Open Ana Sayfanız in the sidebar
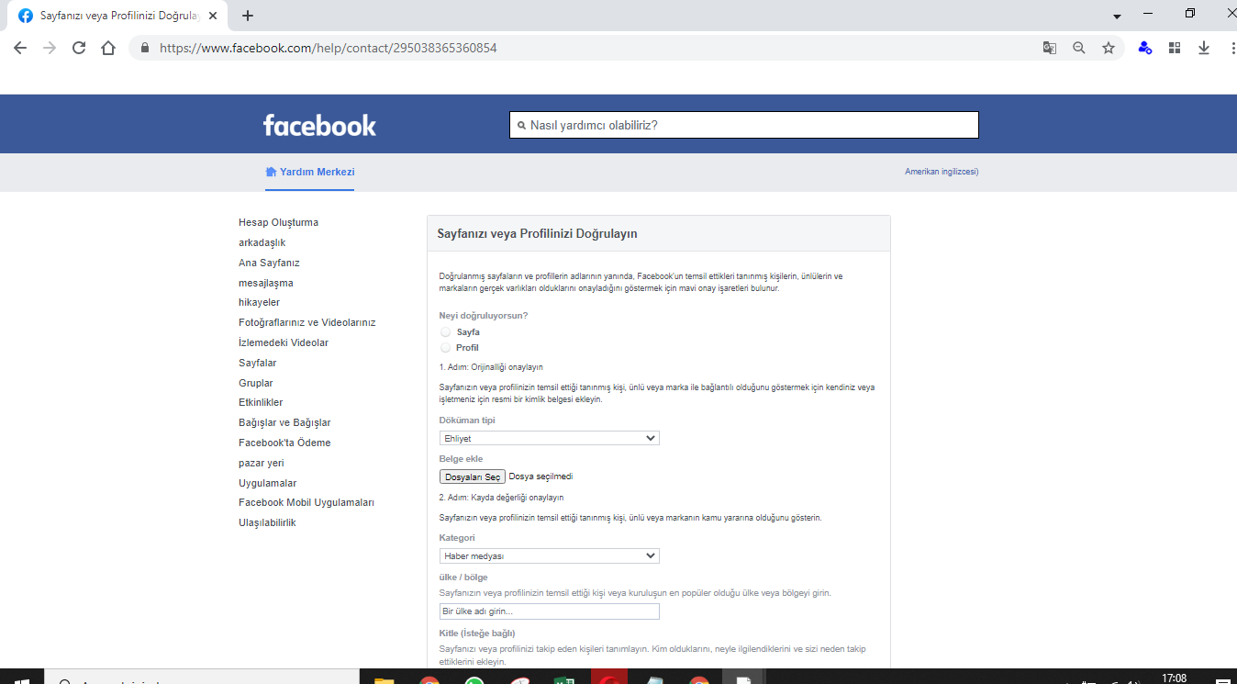The height and width of the screenshot is (684, 1237). pos(269,263)
